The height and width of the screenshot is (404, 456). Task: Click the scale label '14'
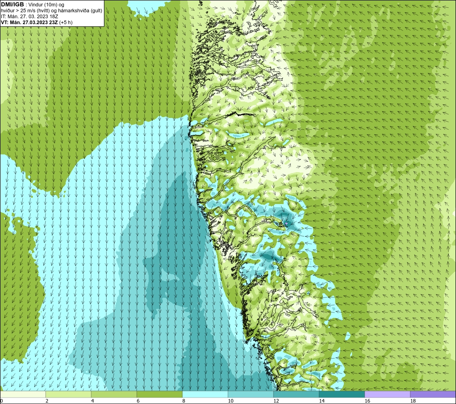(x=321, y=401)
